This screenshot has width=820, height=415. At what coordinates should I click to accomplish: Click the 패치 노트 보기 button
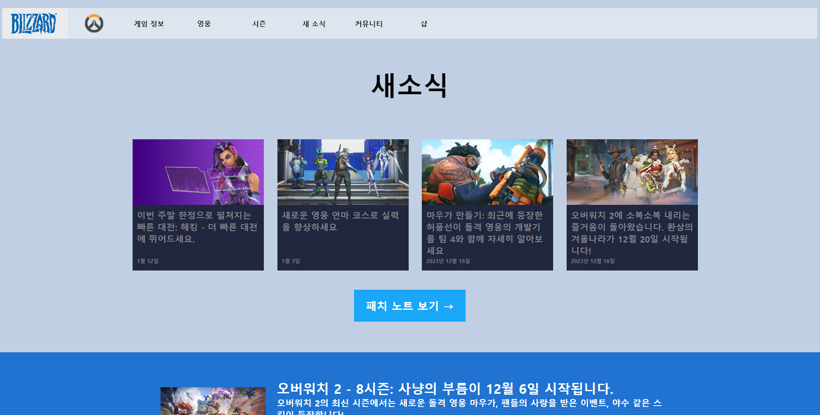point(409,306)
